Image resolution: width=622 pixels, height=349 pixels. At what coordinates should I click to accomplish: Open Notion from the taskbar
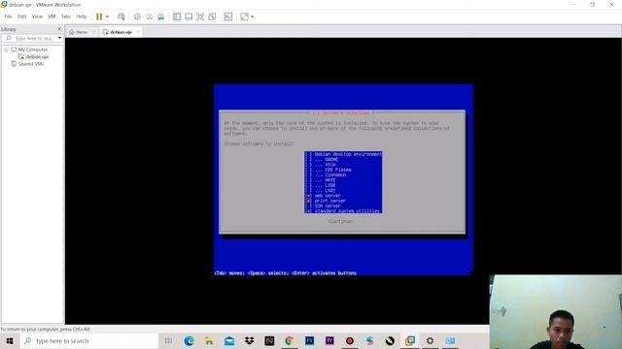tap(269, 340)
